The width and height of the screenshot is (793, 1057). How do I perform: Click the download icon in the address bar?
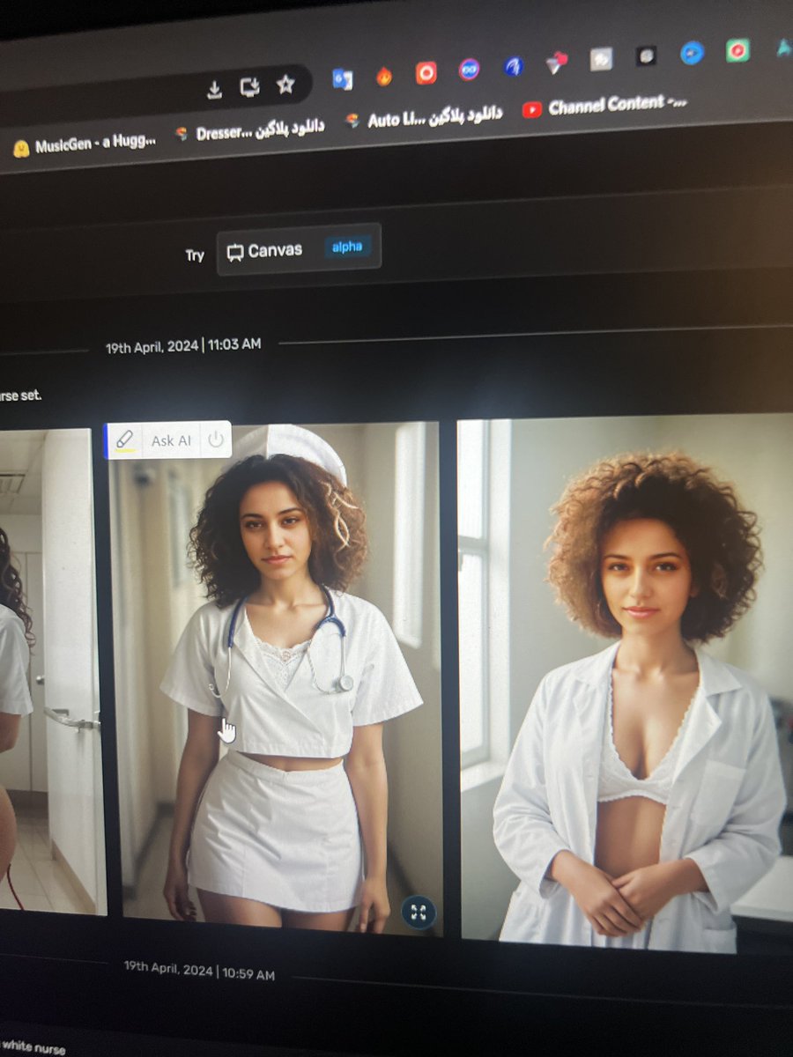[213, 90]
